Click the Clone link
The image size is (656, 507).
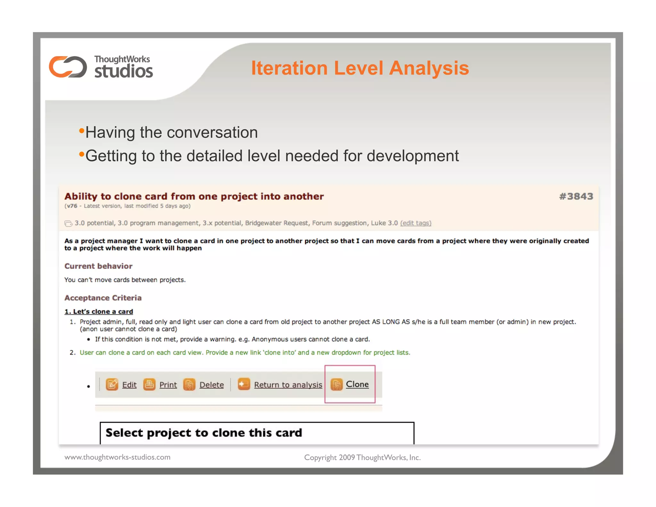pyautogui.click(x=357, y=384)
